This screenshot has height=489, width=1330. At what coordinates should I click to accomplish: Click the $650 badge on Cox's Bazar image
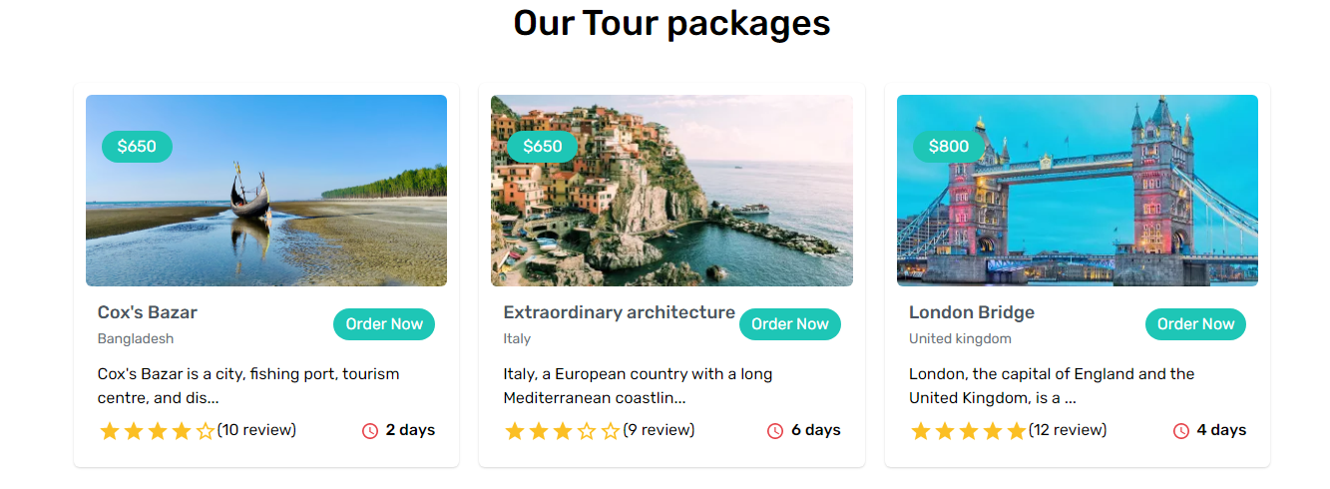click(x=137, y=147)
